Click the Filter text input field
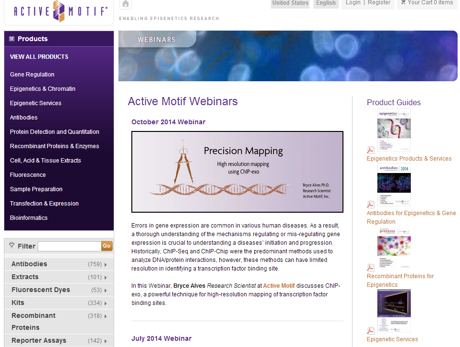This screenshot has width=460, height=347. tap(70, 246)
